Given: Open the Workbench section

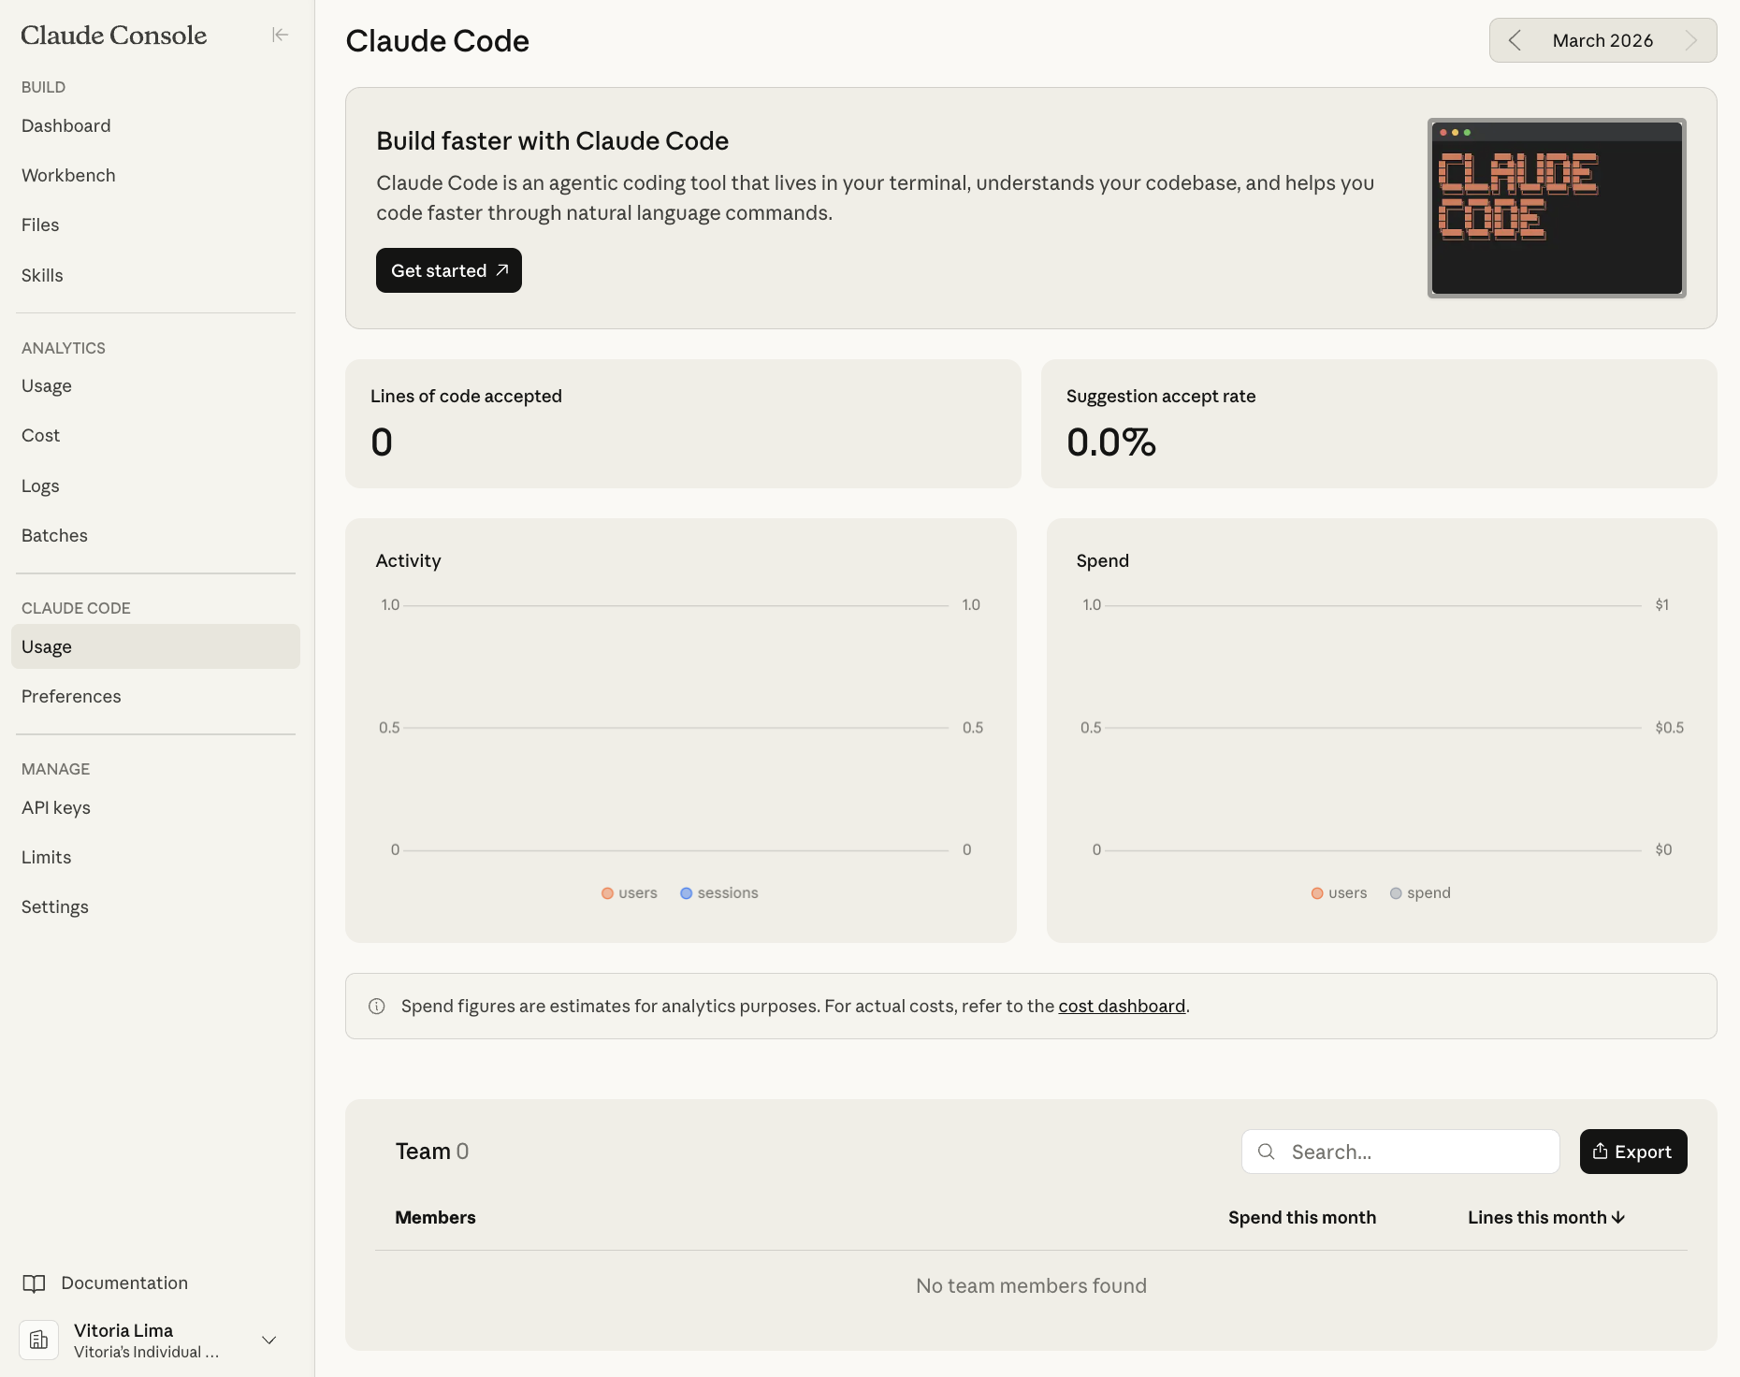Looking at the screenshot, I should pyautogui.click(x=68, y=175).
